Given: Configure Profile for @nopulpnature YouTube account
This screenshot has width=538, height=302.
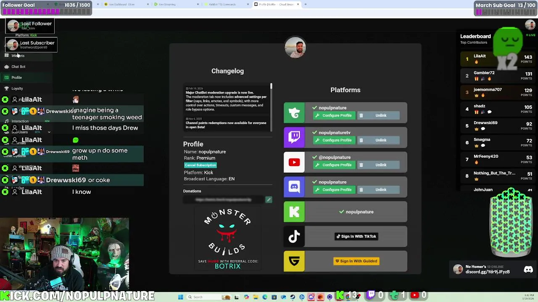Looking at the screenshot, I should [x=334, y=165].
